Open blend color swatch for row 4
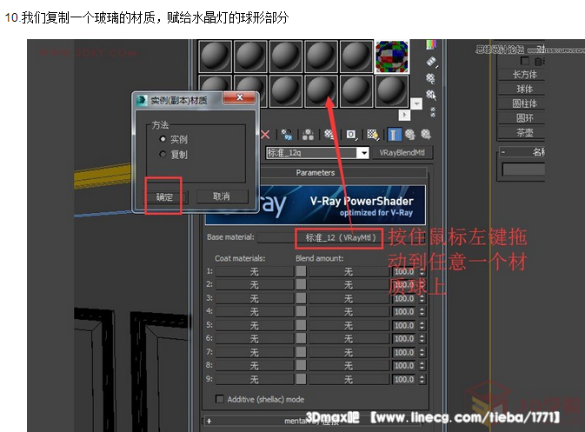This screenshot has width=585, height=432. pyautogui.click(x=301, y=311)
